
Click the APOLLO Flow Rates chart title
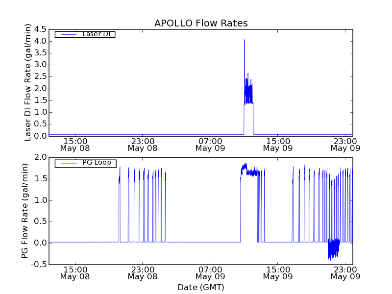coord(201,23)
